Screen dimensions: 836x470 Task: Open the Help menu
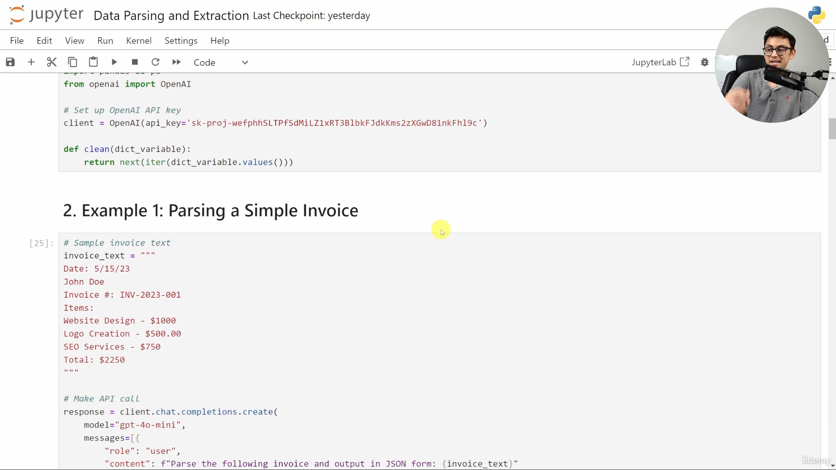tap(220, 40)
